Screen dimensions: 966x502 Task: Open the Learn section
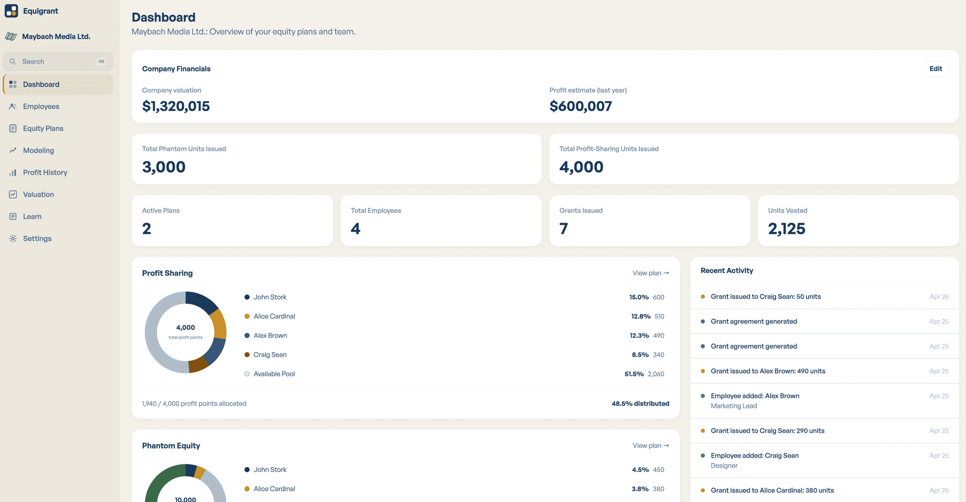click(58, 216)
